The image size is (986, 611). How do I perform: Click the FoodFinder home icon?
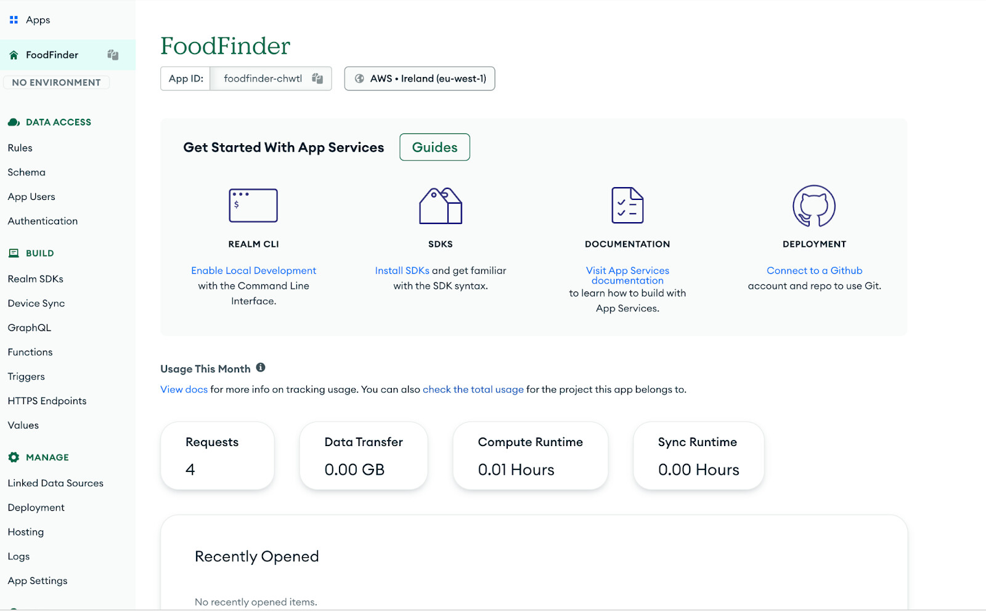[x=14, y=55]
